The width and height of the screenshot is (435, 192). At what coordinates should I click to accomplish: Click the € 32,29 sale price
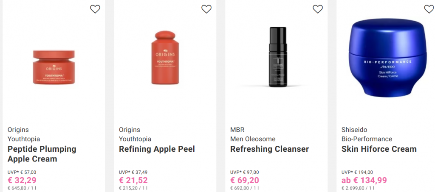(22, 181)
